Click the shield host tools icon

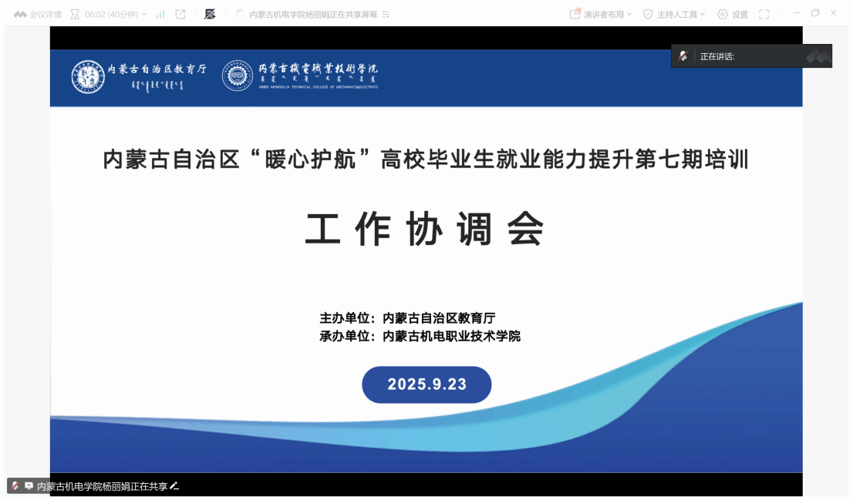tap(648, 14)
